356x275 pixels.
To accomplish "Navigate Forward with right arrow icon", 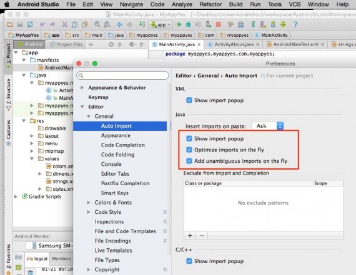I will (129, 24).
